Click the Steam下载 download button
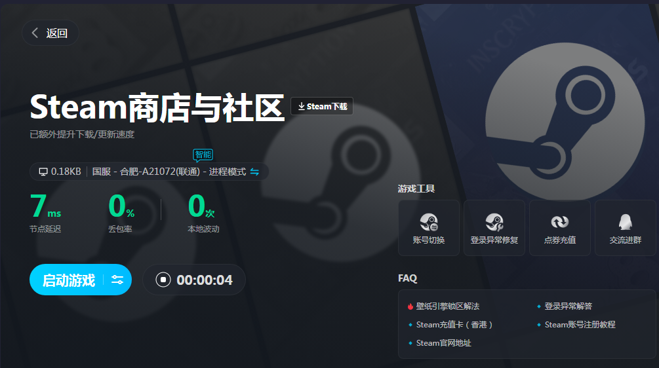 click(x=322, y=106)
